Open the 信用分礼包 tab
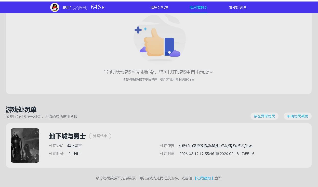This screenshot has height=187, width=318. 159,7
